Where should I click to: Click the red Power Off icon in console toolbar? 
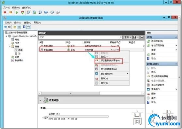5,12
